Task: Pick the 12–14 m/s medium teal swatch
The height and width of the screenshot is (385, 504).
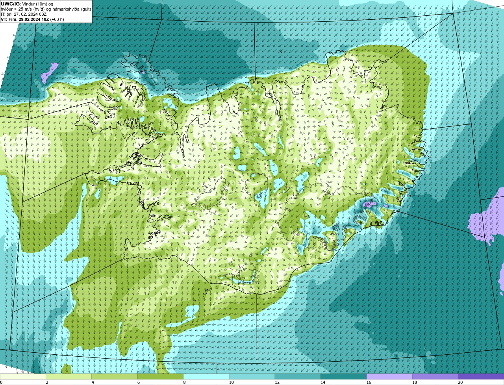Action: click(298, 376)
